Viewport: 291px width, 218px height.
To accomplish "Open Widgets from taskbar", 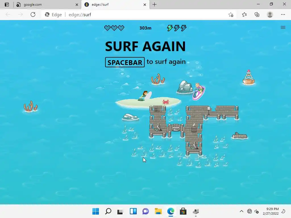I will click(x=133, y=211).
